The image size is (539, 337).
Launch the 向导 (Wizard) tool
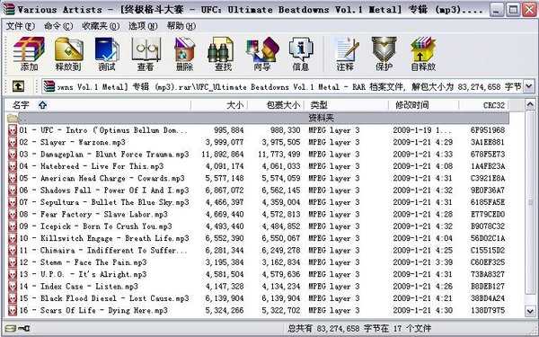point(262,54)
